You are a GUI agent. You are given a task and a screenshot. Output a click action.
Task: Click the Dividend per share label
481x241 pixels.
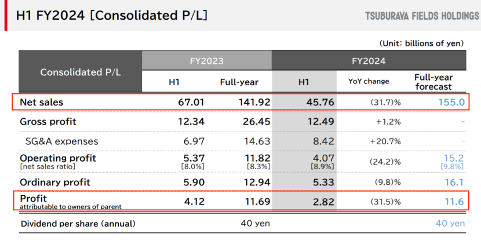78,223
